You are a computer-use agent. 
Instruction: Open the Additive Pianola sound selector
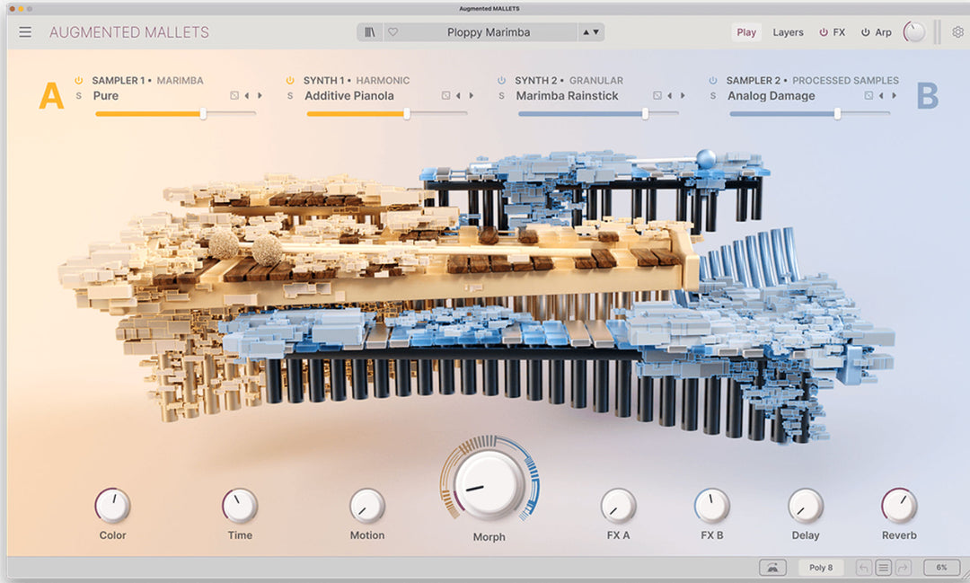[x=348, y=96]
